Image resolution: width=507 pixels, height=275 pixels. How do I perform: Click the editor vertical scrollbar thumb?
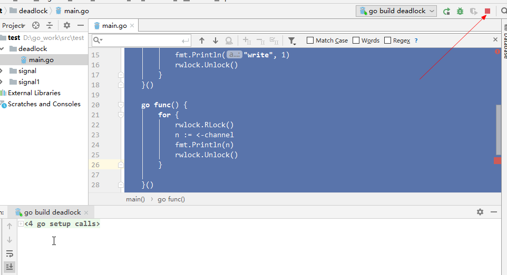point(499,130)
